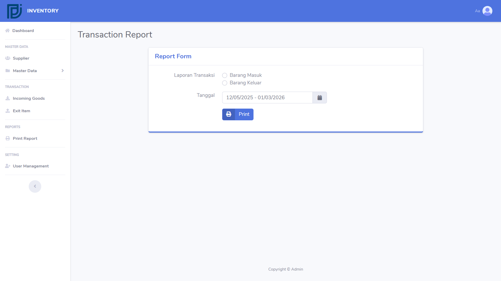
Task: Open the calendar date picker icon
Action: (320, 98)
